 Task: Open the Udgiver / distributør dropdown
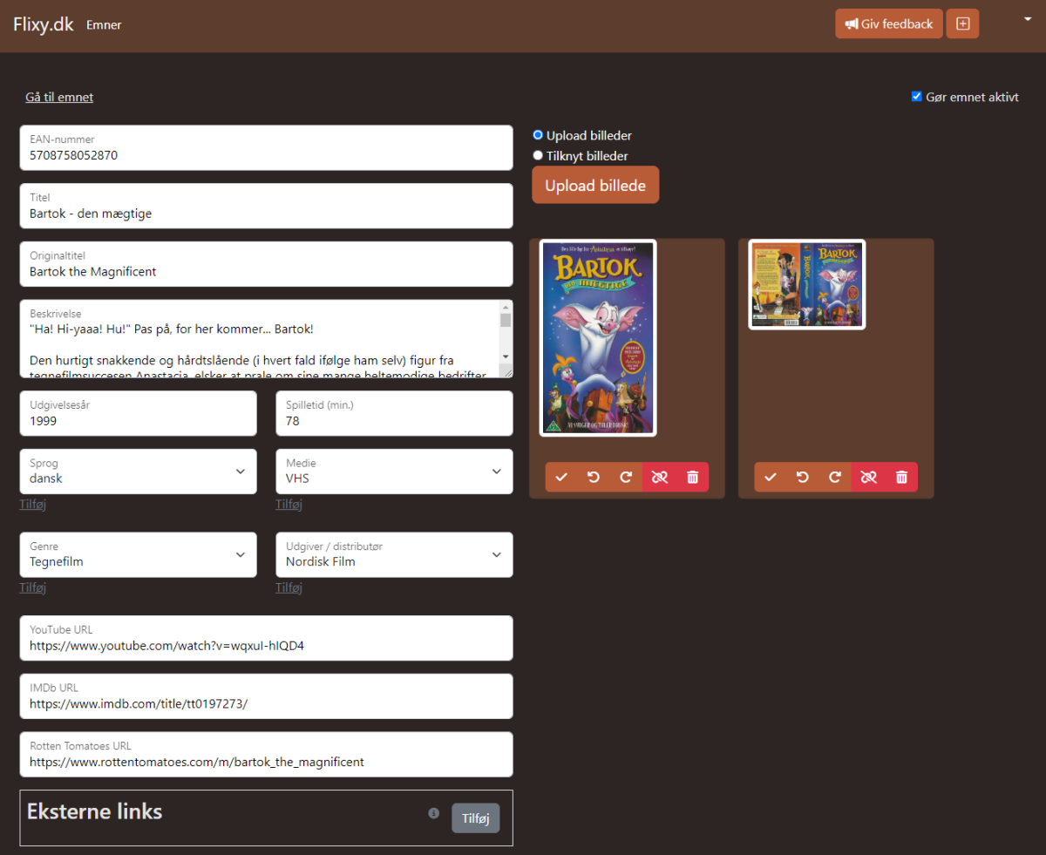(x=394, y=554)
